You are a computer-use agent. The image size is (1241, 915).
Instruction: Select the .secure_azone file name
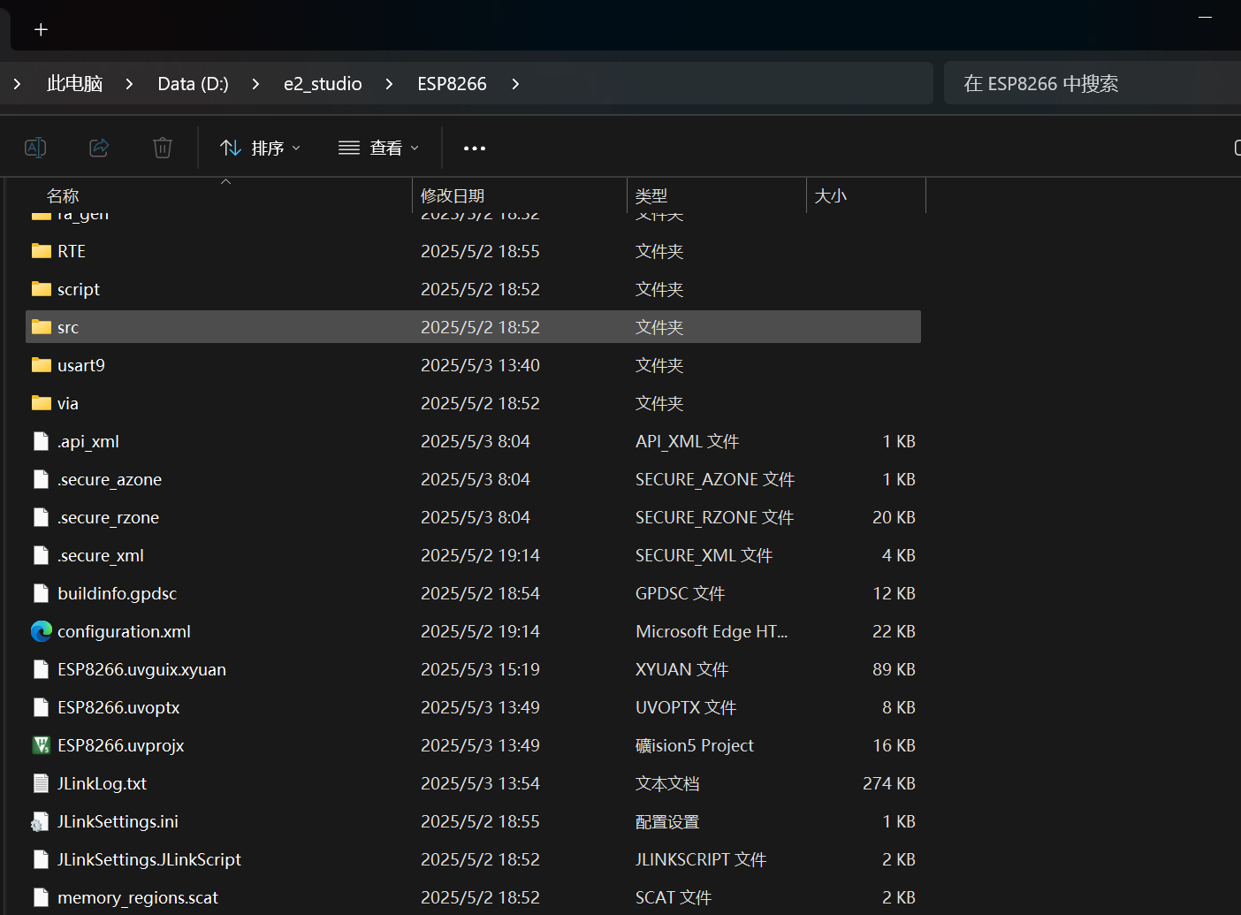point(110,480)
